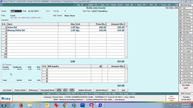This screenshot has width=193, height=108.
Task: Click Add Voucher shortcut key
Action: click(186, 20)
